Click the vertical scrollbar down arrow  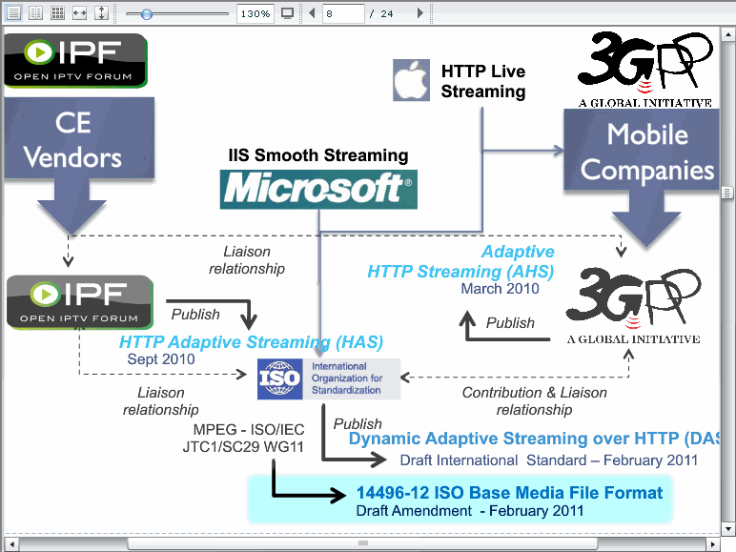(727, 528)
